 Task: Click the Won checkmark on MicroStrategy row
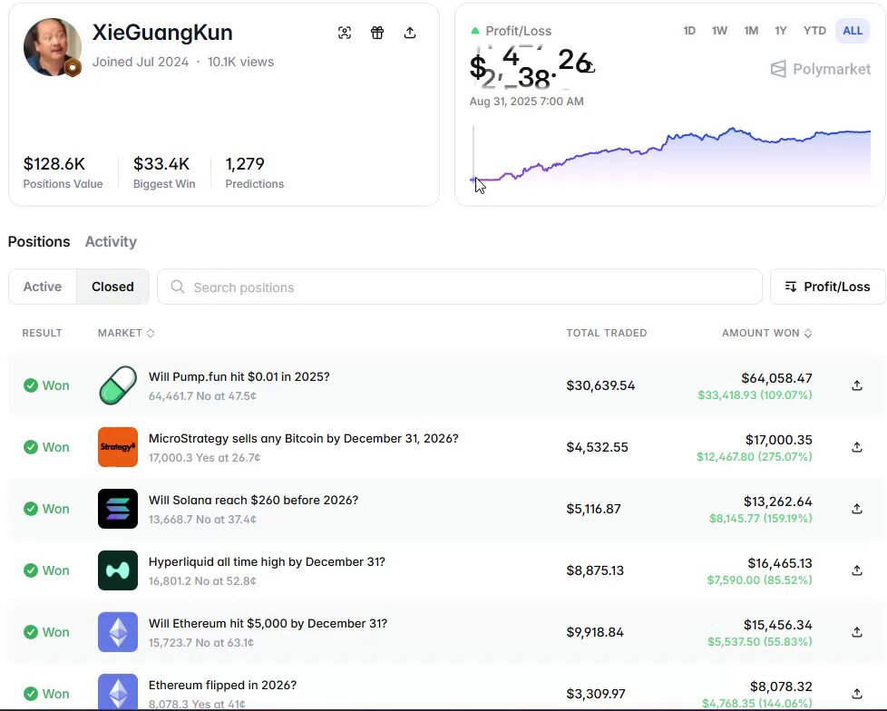coord(31,447)
